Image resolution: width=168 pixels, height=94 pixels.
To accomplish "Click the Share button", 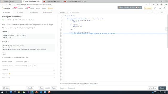I will 31,20.
